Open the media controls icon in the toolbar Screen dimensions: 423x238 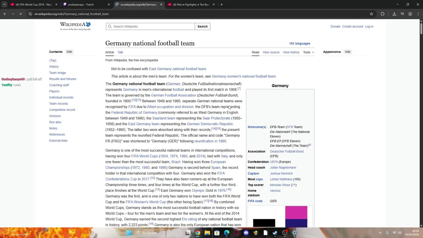coord(402,14)
